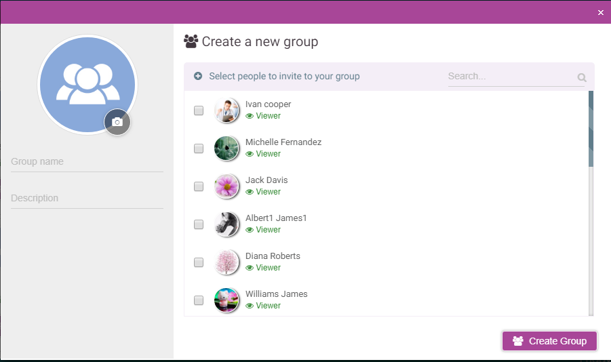
Task: Check the box for Ivan cooper
Action: pos(199,110)
